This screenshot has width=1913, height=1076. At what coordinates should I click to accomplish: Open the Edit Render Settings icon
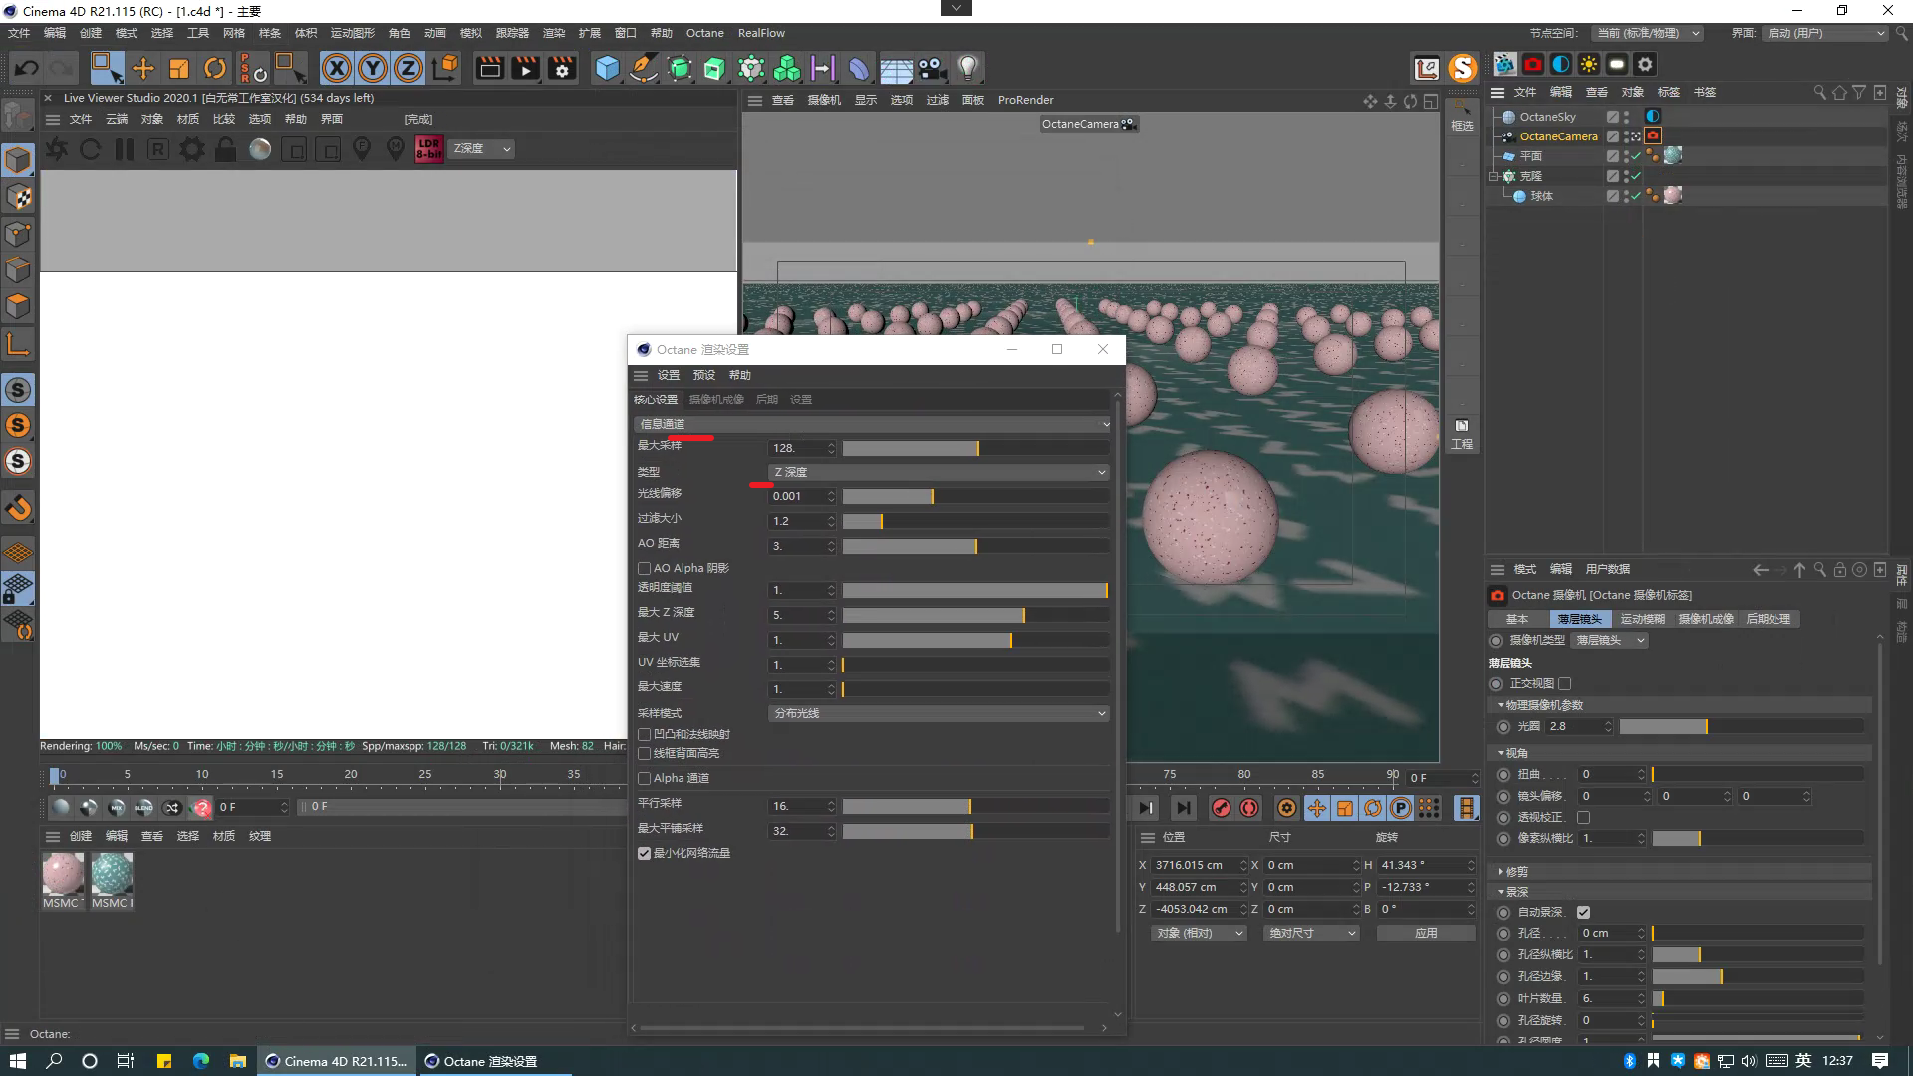click(562, 68)
